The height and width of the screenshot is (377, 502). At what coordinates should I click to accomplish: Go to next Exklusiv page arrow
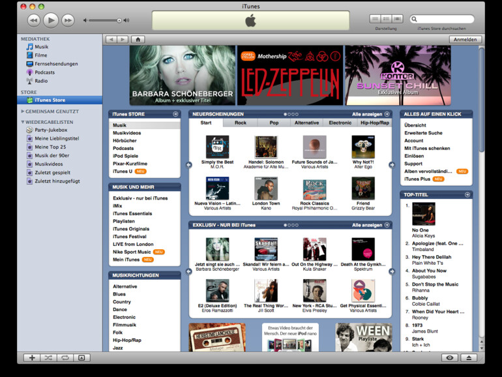[x=392, y=271]
